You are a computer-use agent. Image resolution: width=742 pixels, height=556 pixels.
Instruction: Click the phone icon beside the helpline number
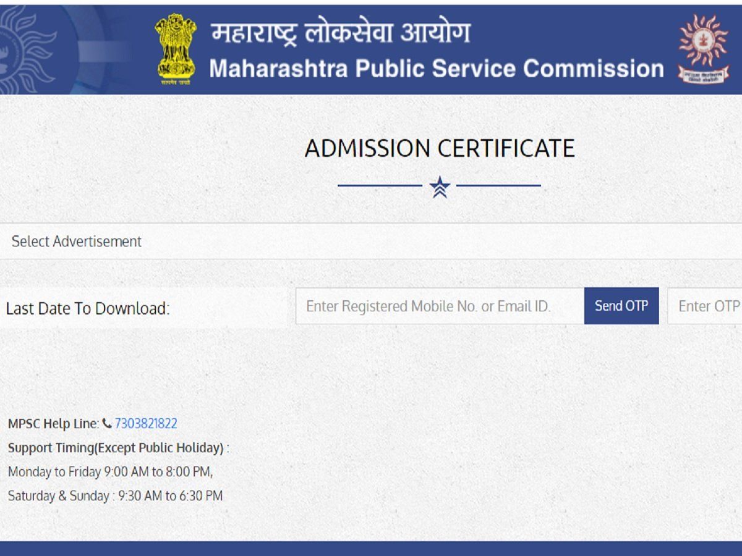click(x=107, y=423)
